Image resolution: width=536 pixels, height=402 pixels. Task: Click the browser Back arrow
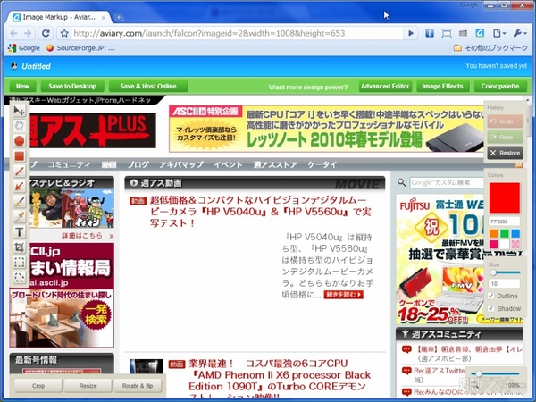(x=13, y=33)
